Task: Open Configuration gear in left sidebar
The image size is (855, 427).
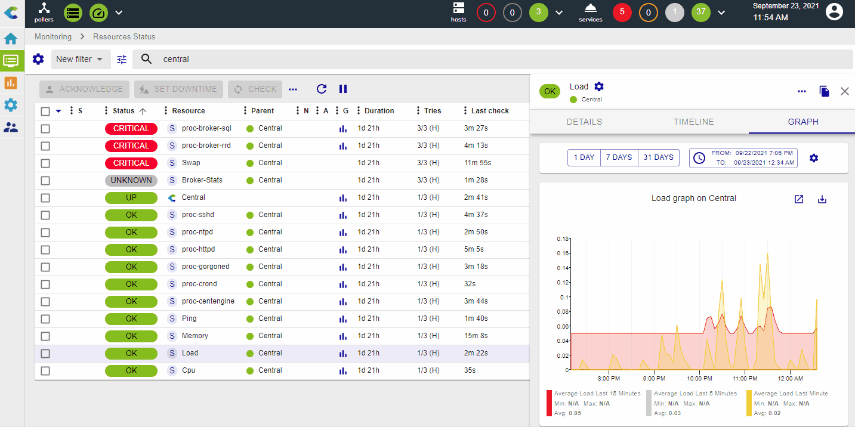Action: pos(11,105)
